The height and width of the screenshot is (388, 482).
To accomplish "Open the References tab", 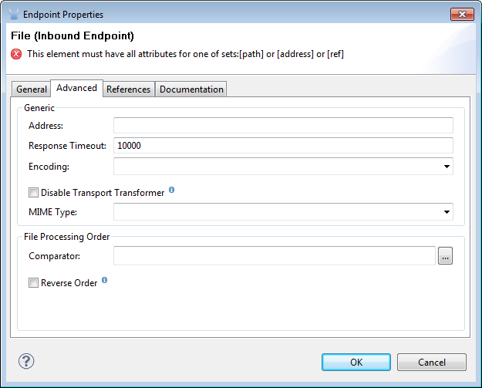I will (x=128, y=89).
